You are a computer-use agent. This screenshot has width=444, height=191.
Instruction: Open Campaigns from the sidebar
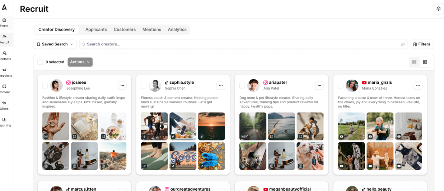[x=4, y=72]
